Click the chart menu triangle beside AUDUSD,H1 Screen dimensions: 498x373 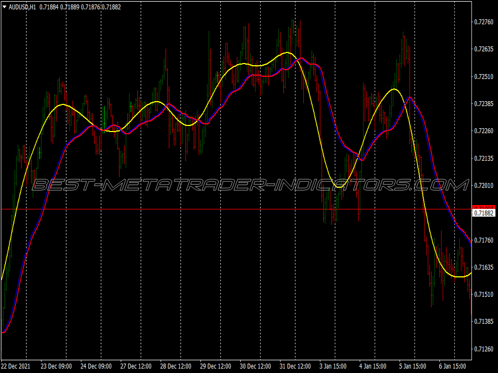[4, 7]
